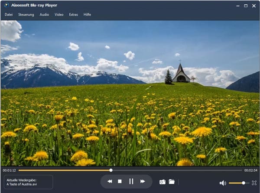
Task: Mute the audio via speaker icon
Action: click(222, 183)
